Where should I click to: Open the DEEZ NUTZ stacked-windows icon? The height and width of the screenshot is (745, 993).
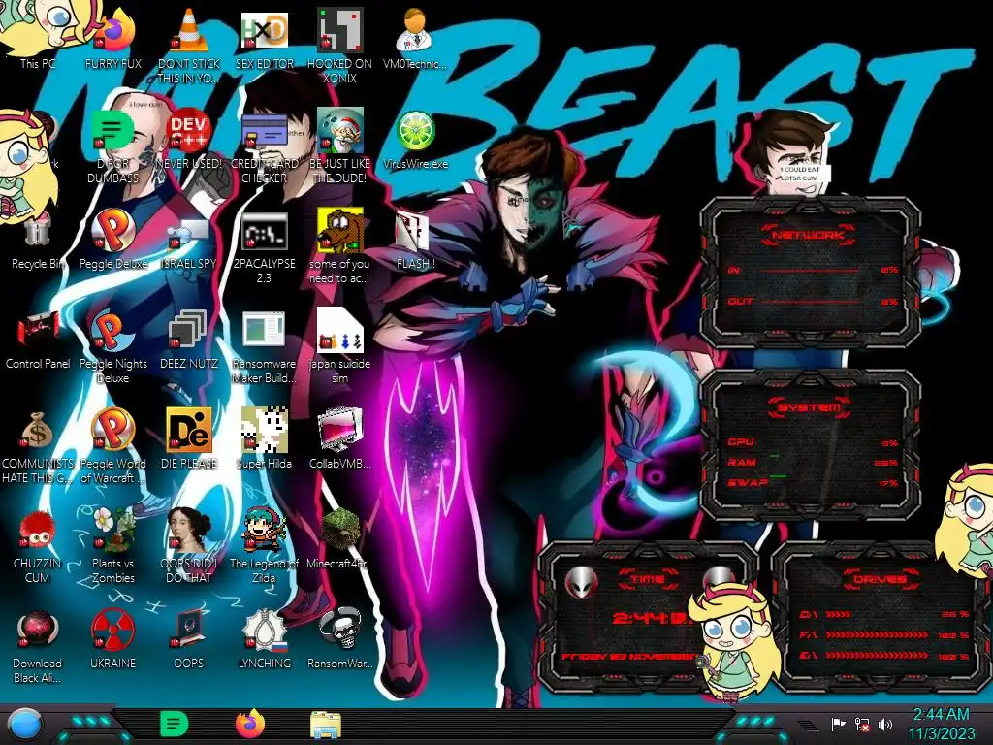point(189,339)
